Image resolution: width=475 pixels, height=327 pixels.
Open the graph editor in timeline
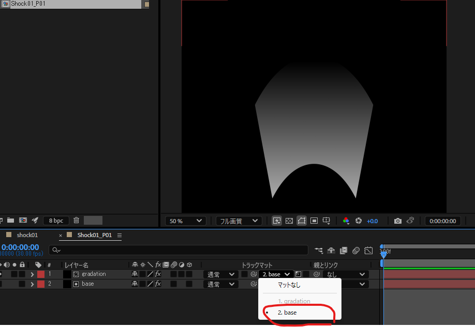coord(368,251)
